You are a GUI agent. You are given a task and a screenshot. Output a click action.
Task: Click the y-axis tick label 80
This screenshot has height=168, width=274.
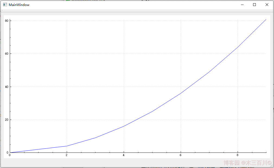click(7, 21)
